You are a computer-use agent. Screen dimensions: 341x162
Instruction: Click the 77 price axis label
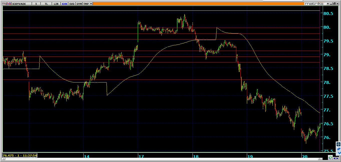coord(327,110)
